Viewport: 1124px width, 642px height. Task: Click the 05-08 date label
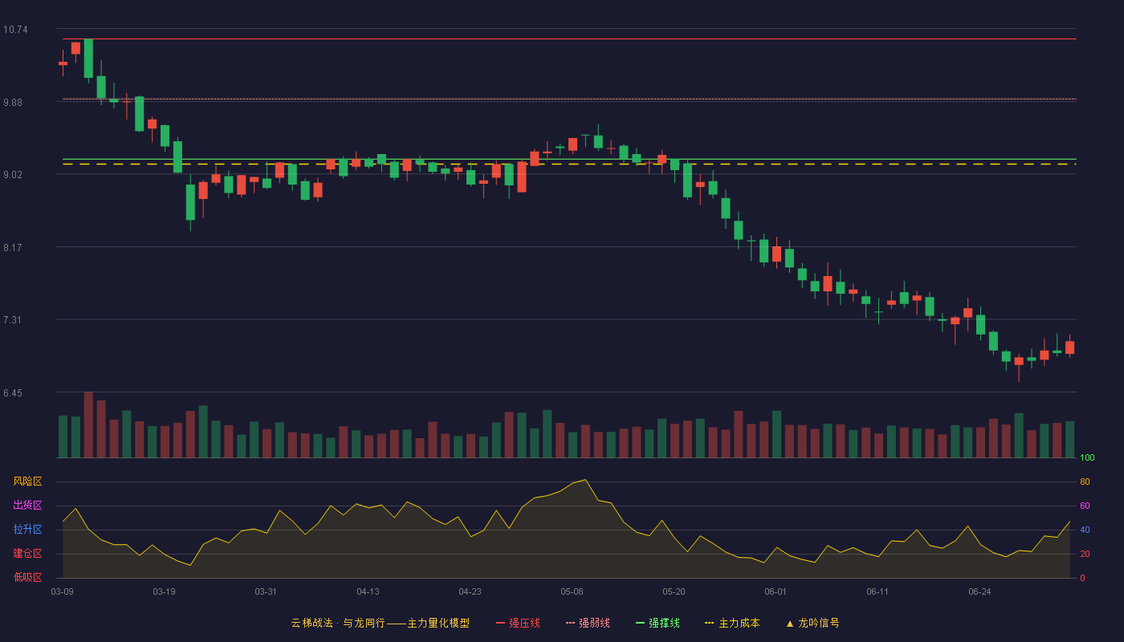[x=572, y=591]
